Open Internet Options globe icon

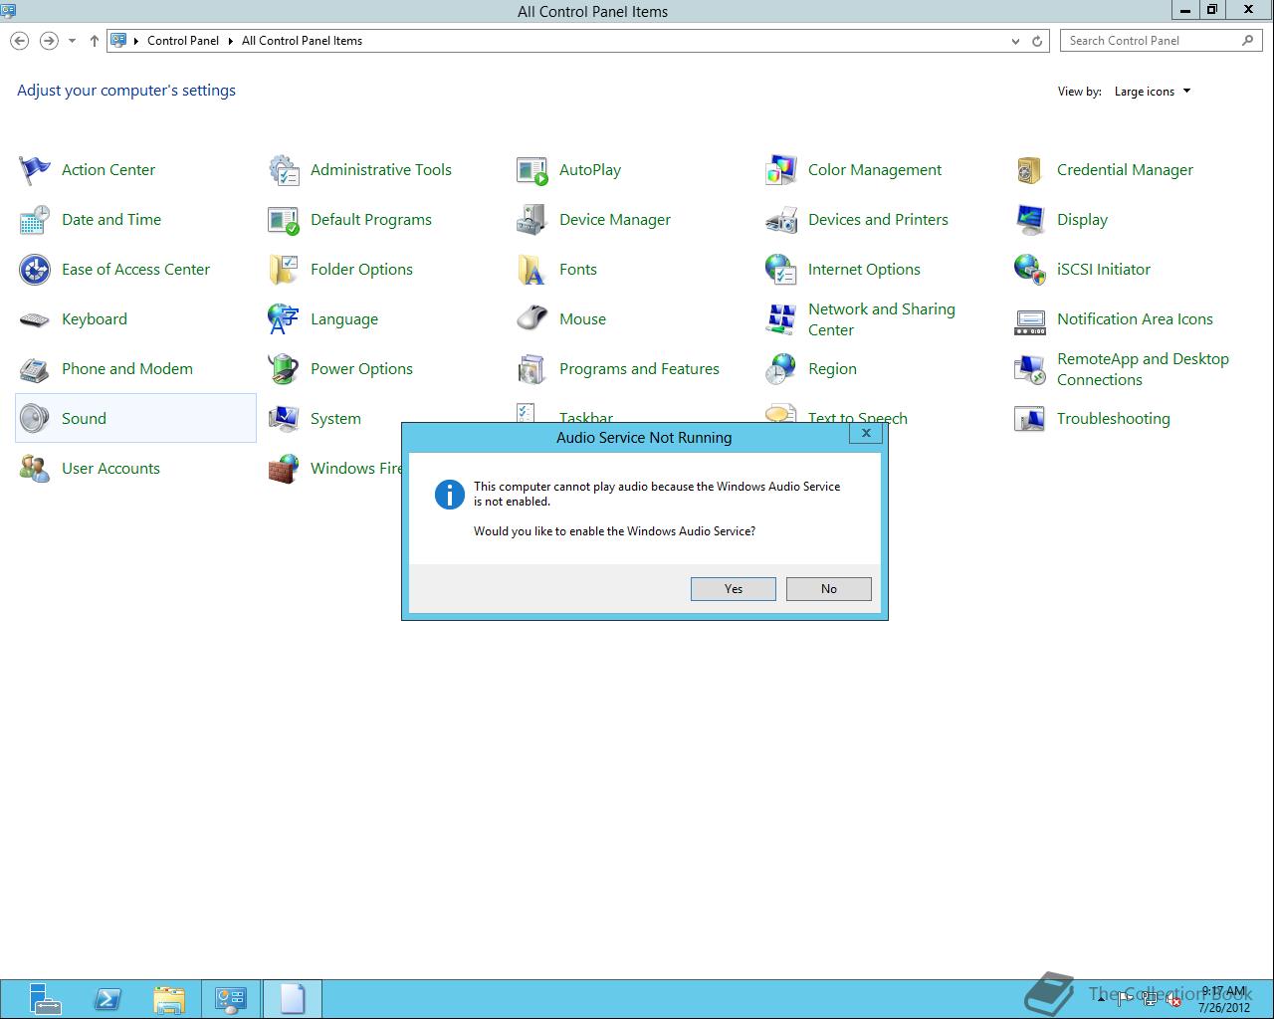[781, 270]
